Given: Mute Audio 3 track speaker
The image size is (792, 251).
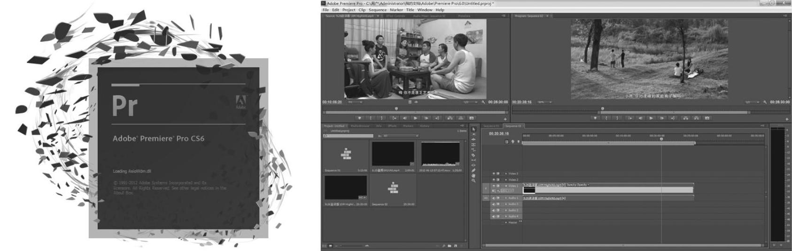Looking at the screenshot, I should pos(493,210).
